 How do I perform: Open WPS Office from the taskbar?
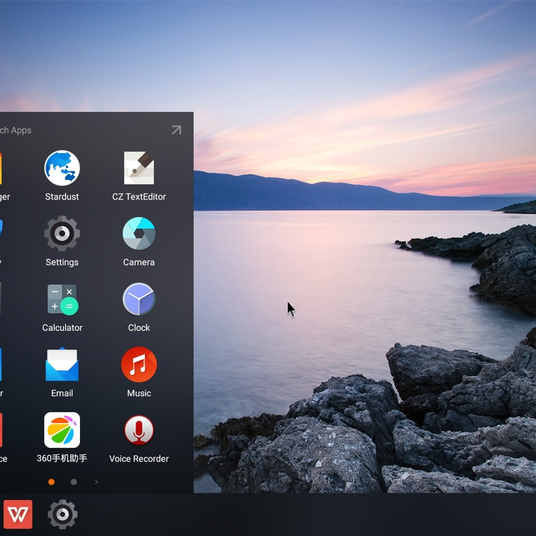pyautogui.click(x=18, y=515)
